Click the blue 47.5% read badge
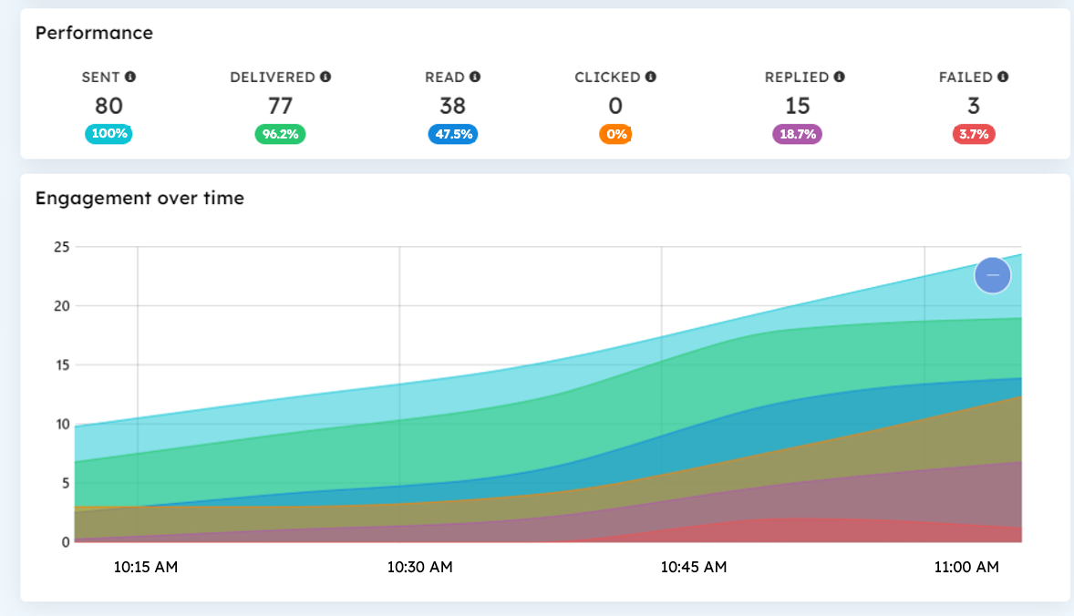The height and width of the screenshot is (616, 1074). (453, 134)
